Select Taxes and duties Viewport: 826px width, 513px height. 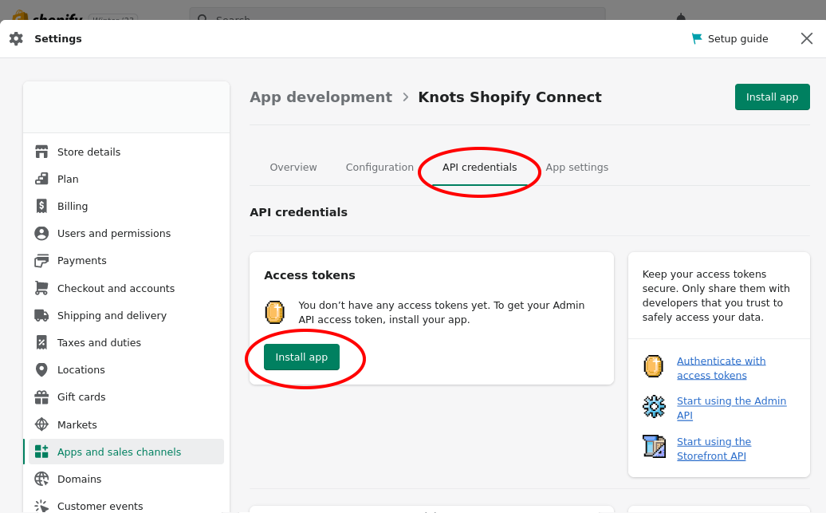[x=127, y=343]
